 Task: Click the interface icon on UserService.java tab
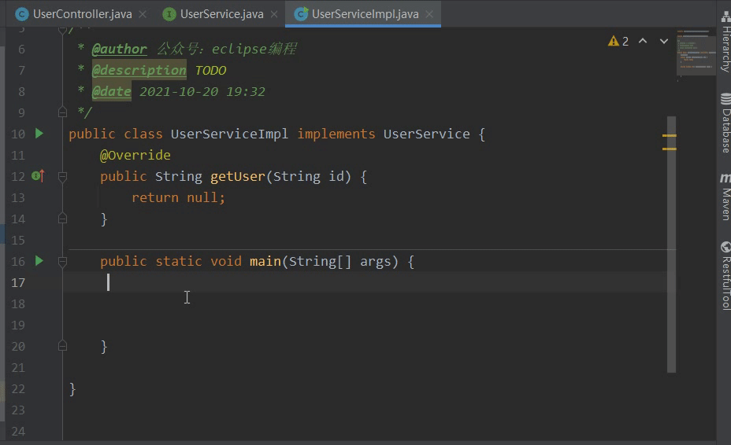tap(169, 14)
